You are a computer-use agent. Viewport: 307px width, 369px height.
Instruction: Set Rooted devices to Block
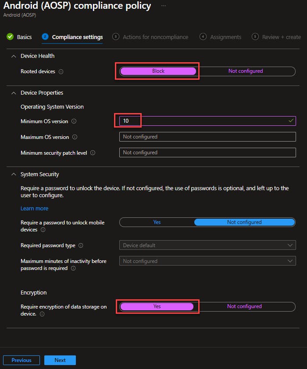point(158,71)
